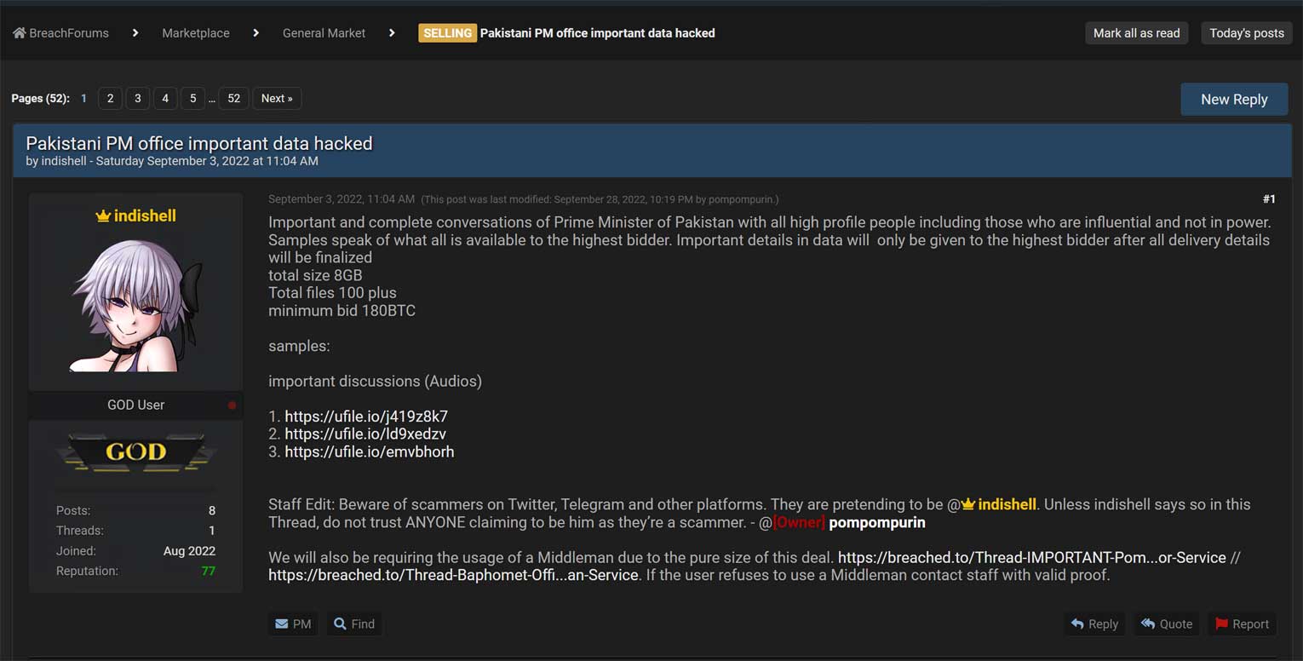Click the New Reply button
The height and width of the screenshot is (661, 1303).
click(x=1234, y=100)
